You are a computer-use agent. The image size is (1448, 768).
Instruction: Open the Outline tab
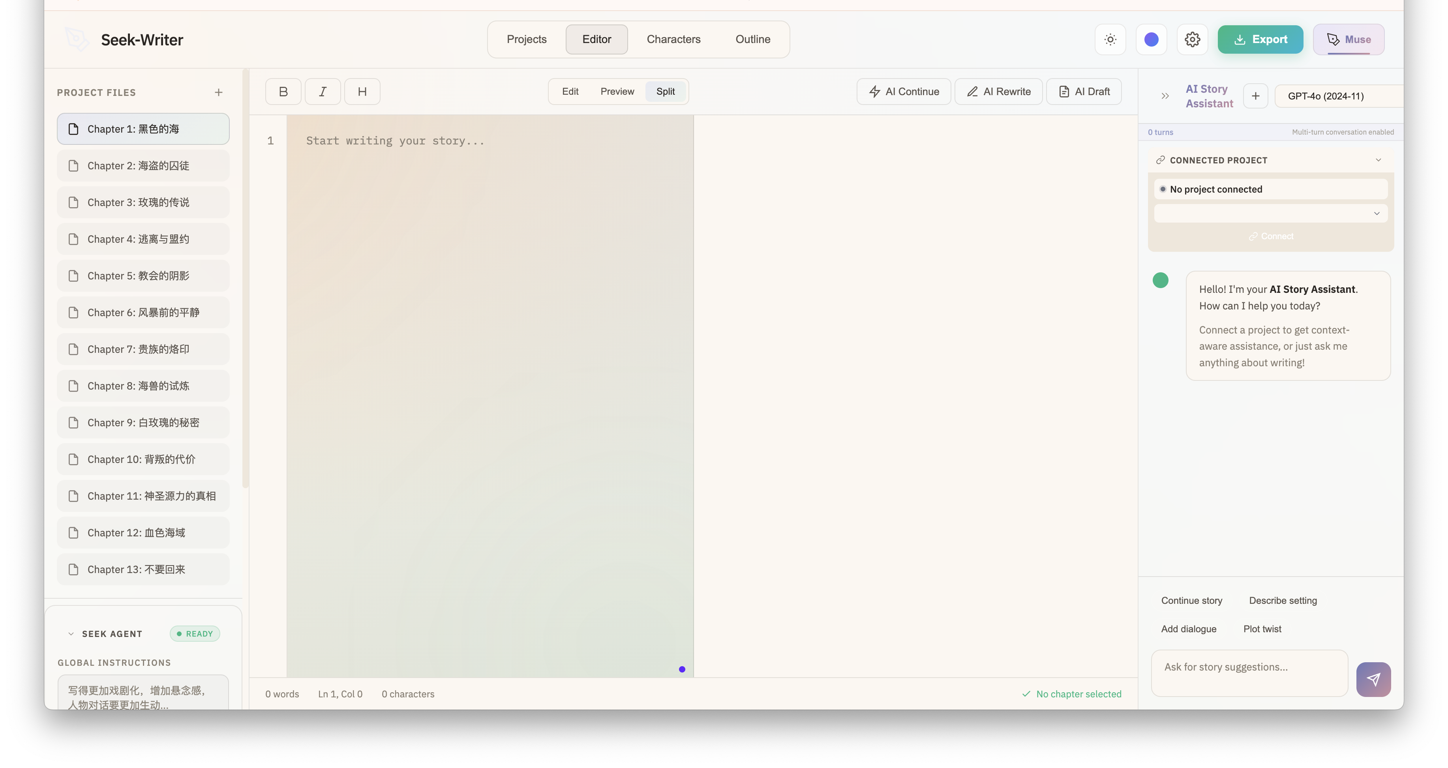pos(753,39)
